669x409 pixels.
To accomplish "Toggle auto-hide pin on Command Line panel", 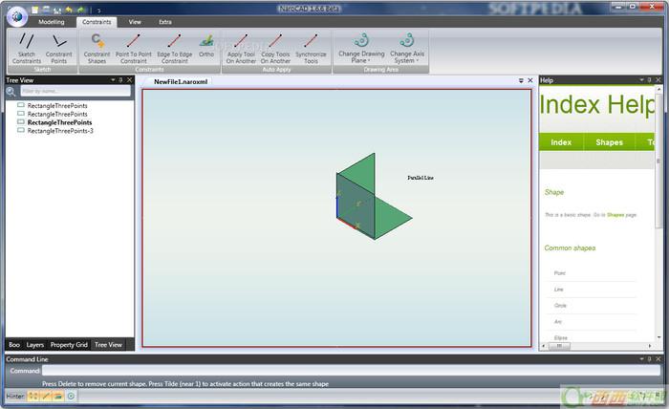I will pyautogui.click(x=650, y=359).
